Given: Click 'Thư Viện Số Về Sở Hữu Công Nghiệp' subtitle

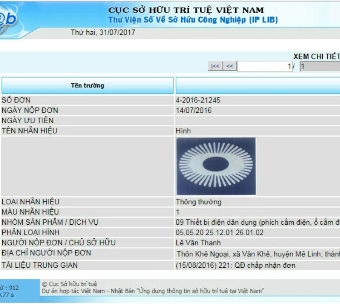Looking at the screenshot, I should click(177, 20).
